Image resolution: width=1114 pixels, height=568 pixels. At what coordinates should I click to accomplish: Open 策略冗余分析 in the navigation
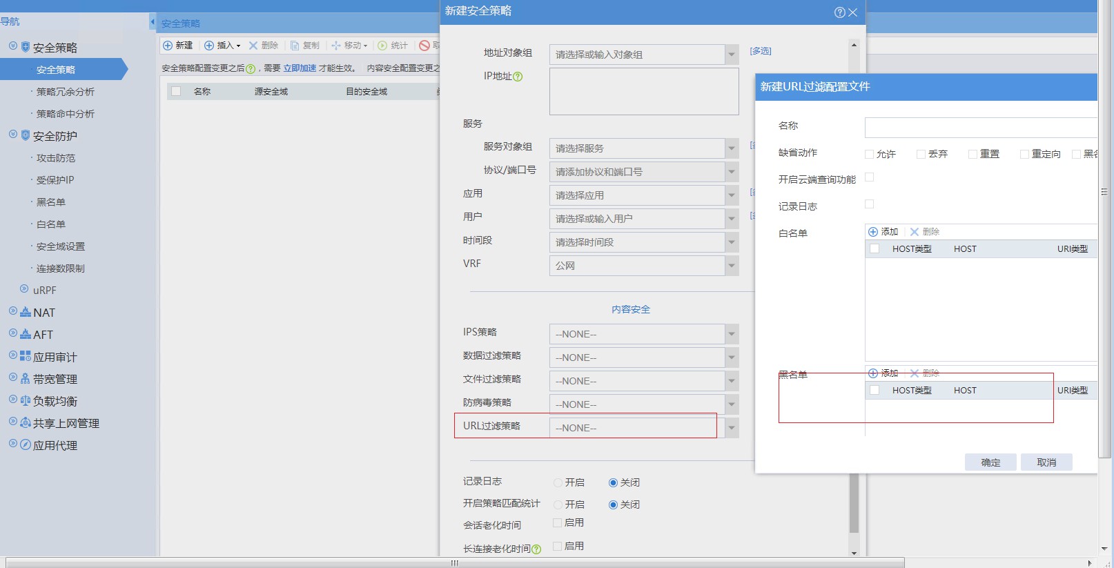pos(66,92)
